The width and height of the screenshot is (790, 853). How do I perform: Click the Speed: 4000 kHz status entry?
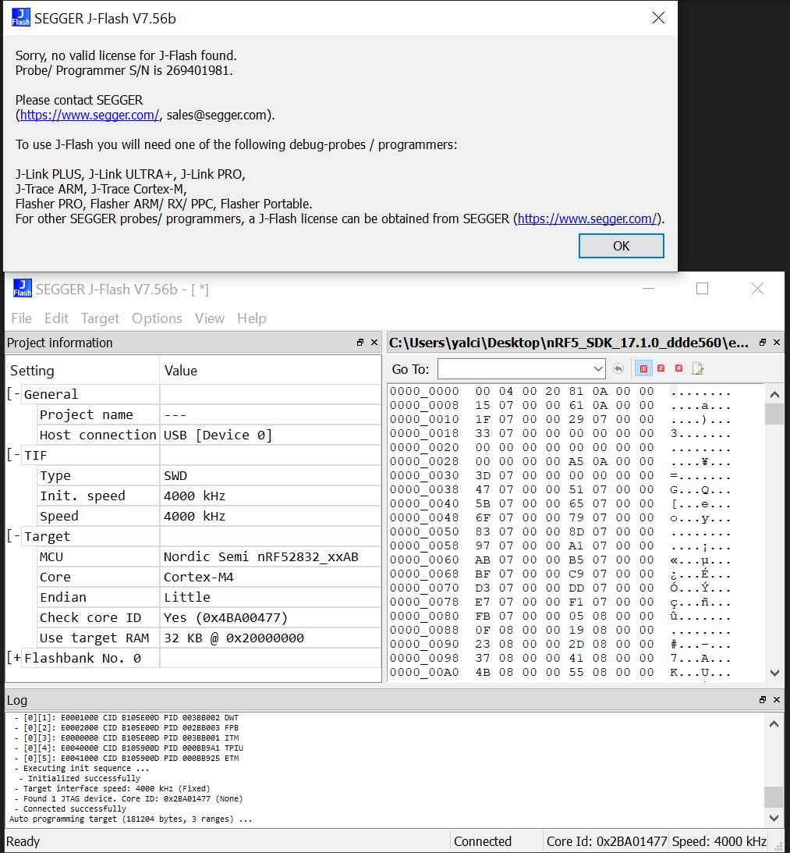click(719, 841)
